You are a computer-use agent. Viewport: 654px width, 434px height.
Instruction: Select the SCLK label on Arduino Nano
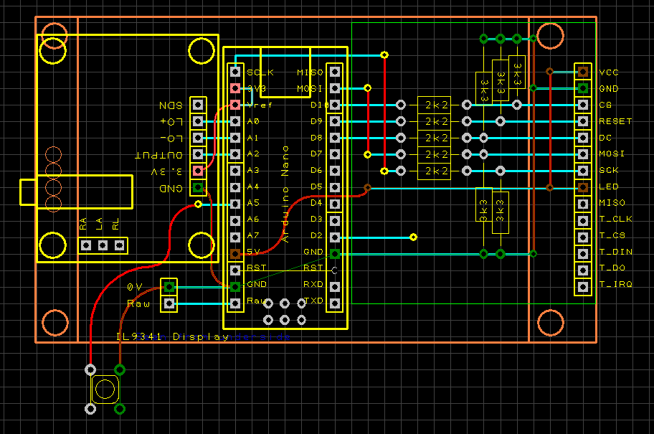(260, 72)
